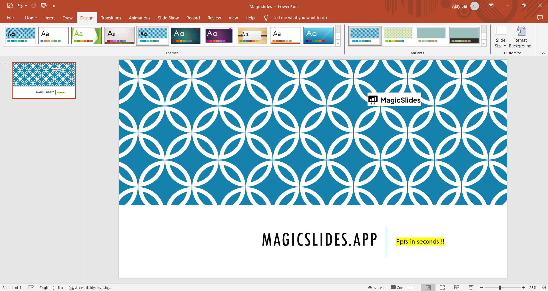Apply the dark teal theme
The image size is (548, 291).
point(186,36)
